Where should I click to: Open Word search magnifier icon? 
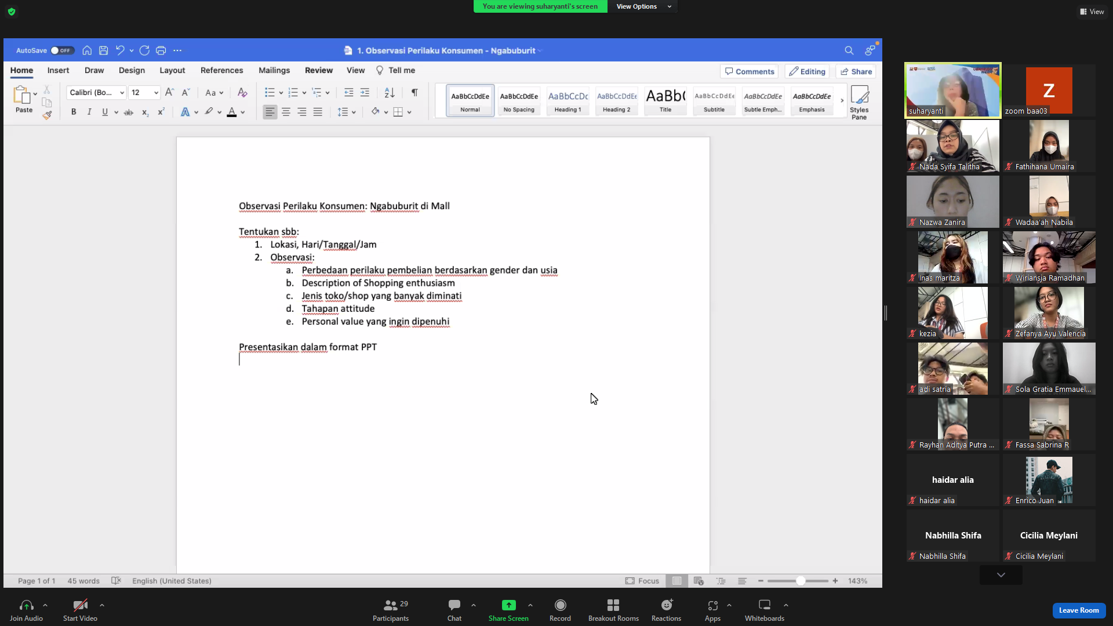(x=849, y=50)
